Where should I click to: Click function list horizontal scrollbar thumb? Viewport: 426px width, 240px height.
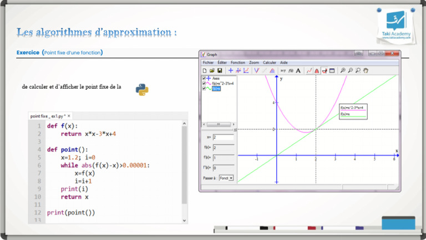click(x=219, y=124)
